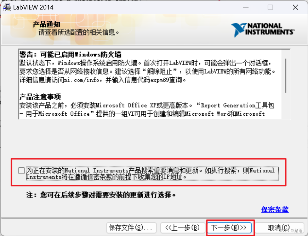
Task: Minimize the LabVIEW 2014 installer window
Action: tap(246, 7)
